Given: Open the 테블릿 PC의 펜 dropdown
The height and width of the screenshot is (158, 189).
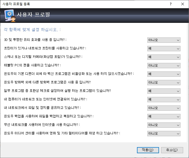Looking at the screenshot, I should coord(164,66).
